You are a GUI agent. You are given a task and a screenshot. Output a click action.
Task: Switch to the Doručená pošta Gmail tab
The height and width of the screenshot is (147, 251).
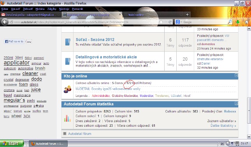31,15
